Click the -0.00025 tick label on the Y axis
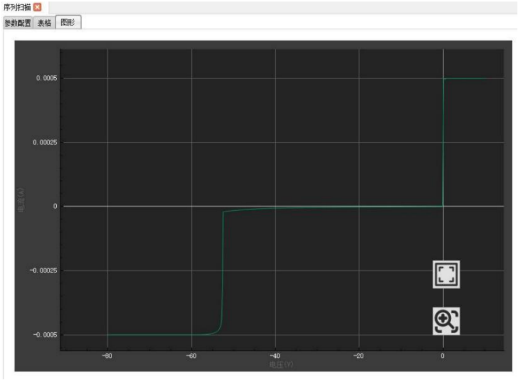Viewport: 518px width, 380px height. [x=43, y=271]
